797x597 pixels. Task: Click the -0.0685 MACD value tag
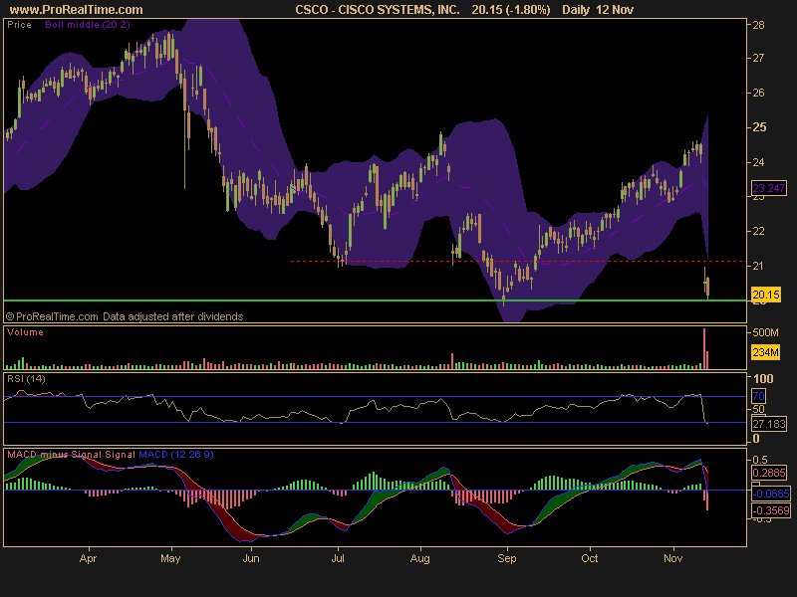coord(770,494)
